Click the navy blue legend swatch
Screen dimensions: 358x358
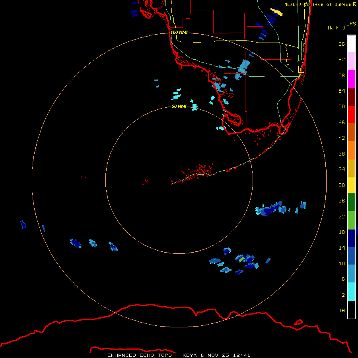pos(351,238)
